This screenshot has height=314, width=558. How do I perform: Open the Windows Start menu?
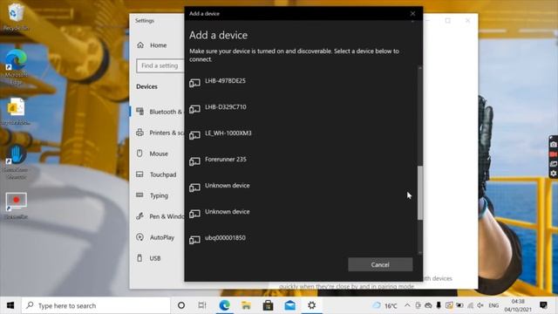click(x=10, y=305)
